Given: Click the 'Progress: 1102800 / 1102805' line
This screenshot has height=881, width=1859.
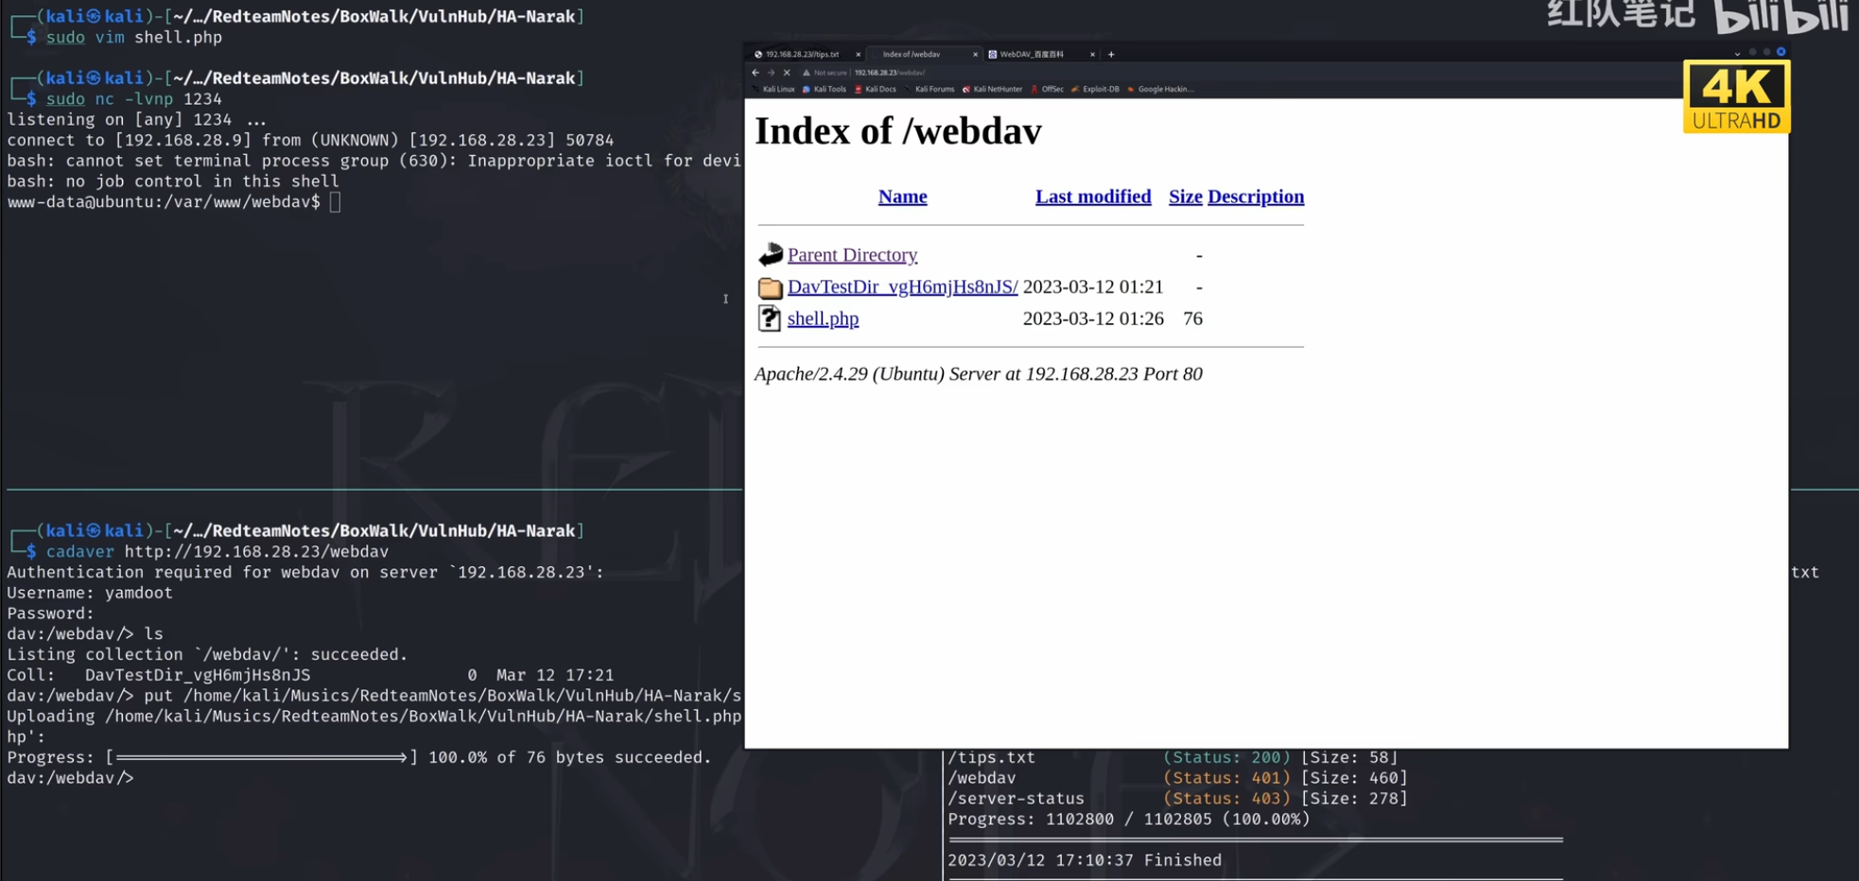Looking at the screenshot, I should click(1129, 820).
